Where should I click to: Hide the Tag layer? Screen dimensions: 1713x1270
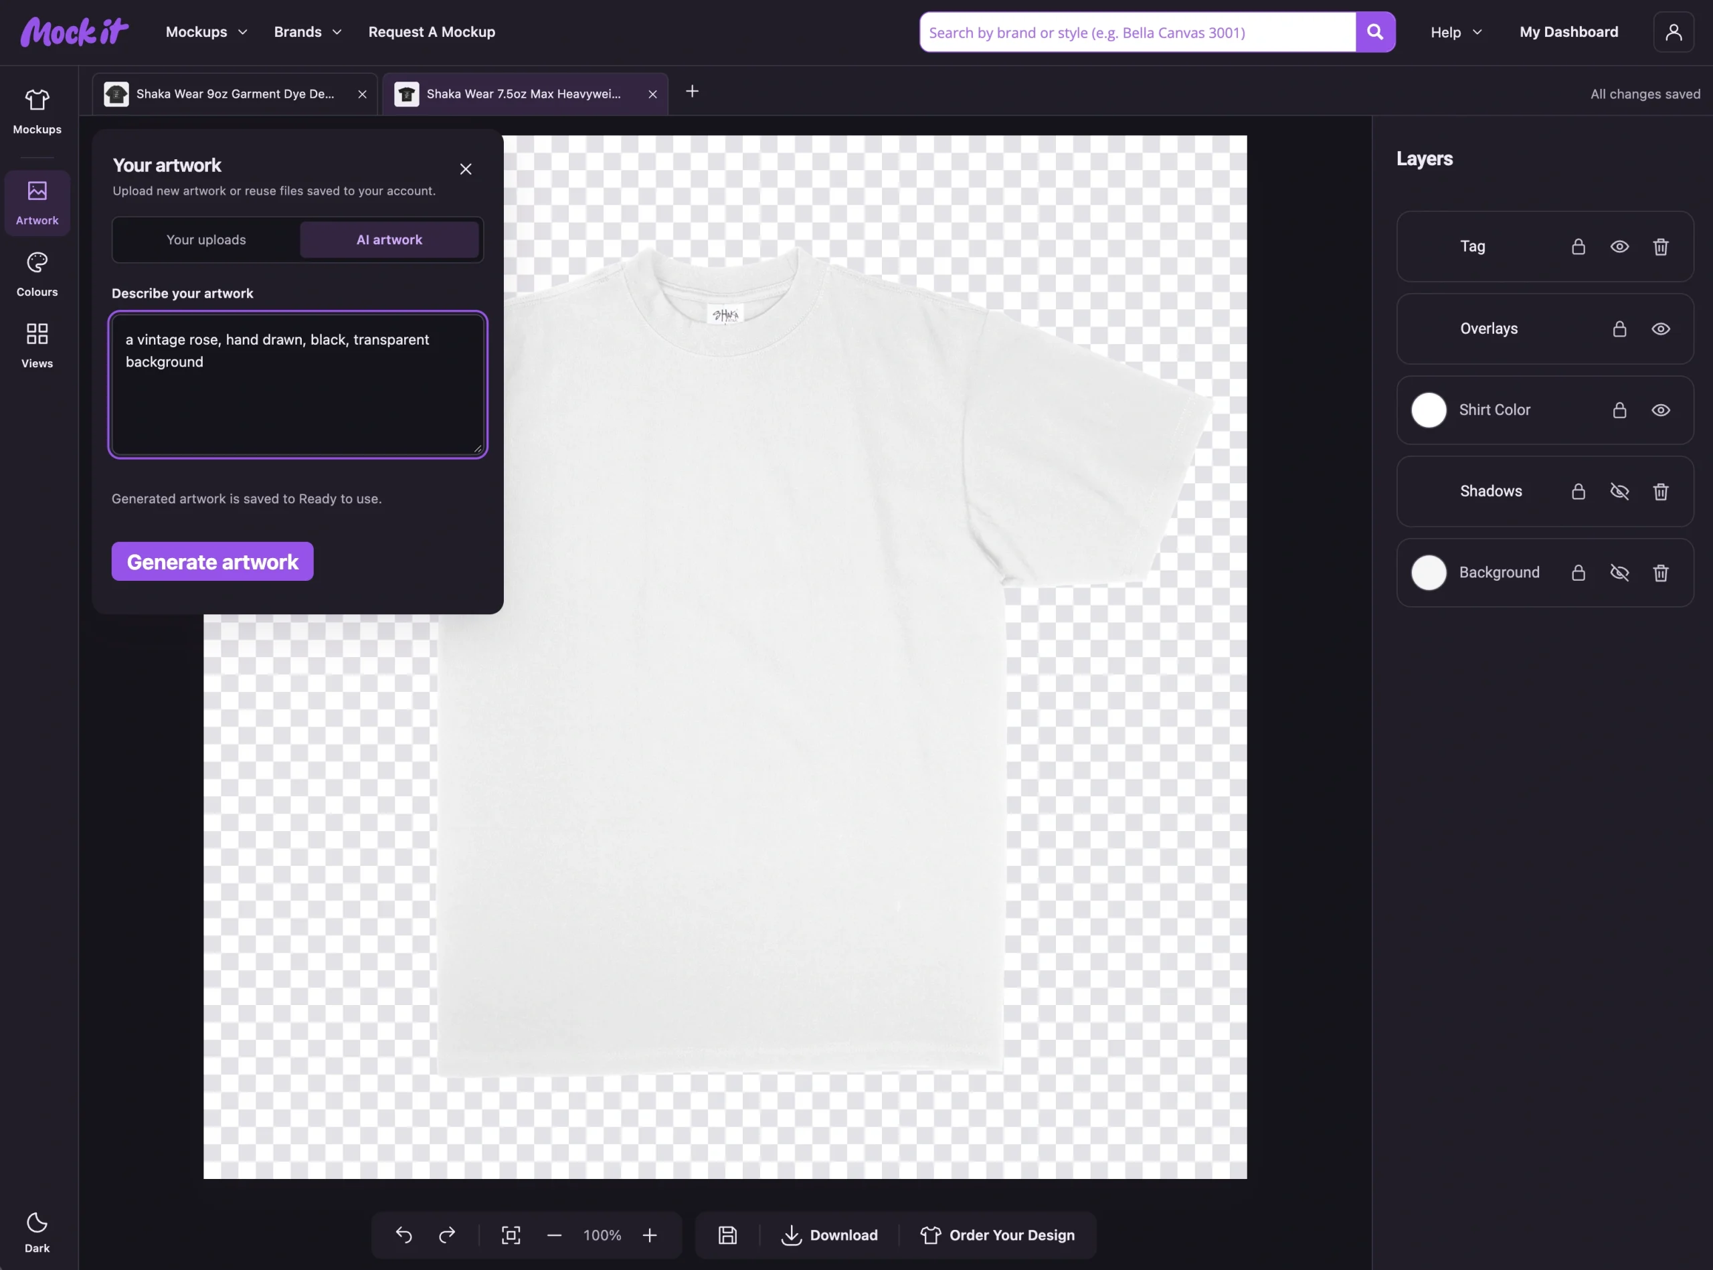pos(1619,246)
